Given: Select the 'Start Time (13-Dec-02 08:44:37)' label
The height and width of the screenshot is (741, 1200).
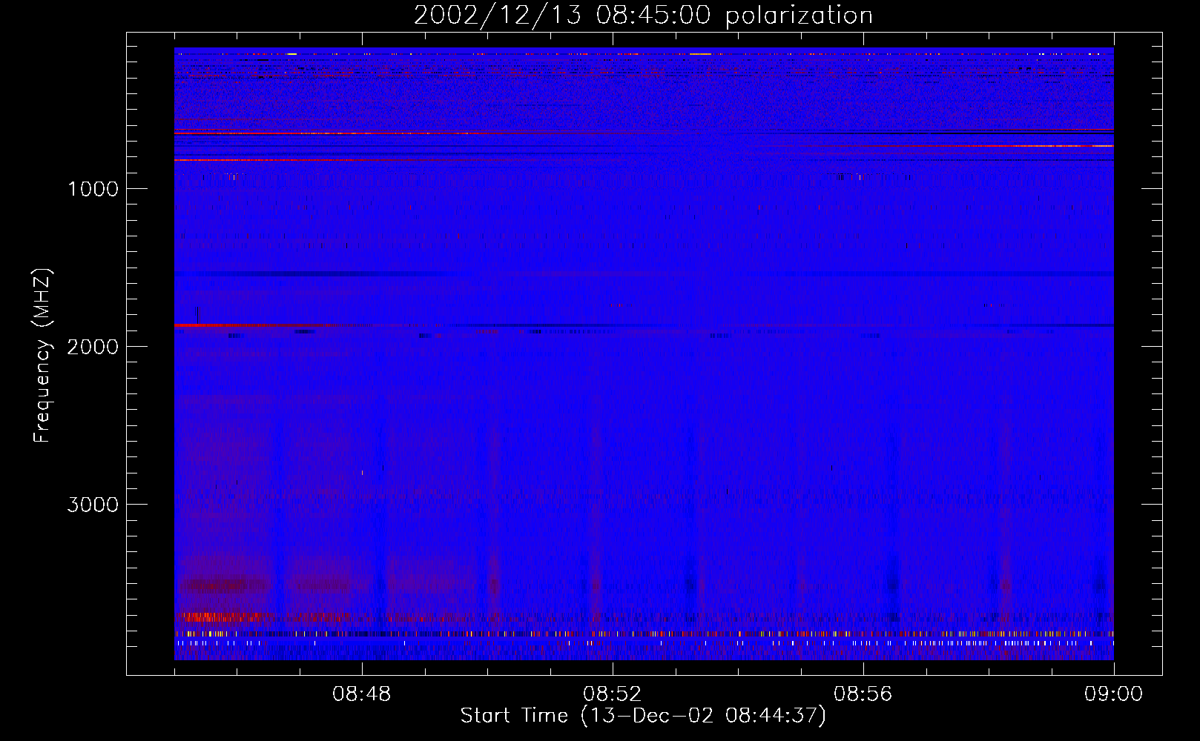Looking at the screenshot, I should click(x=643, y=716).
